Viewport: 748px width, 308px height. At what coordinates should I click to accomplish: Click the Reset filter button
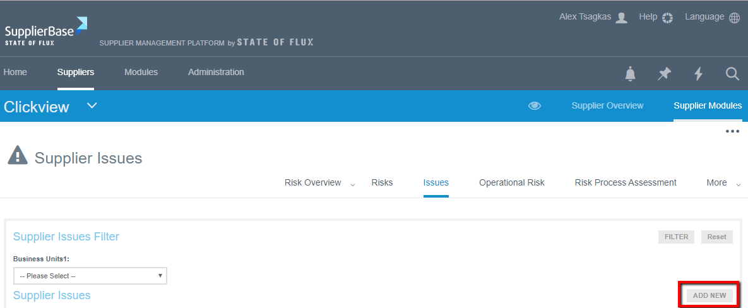coord(716,237)
